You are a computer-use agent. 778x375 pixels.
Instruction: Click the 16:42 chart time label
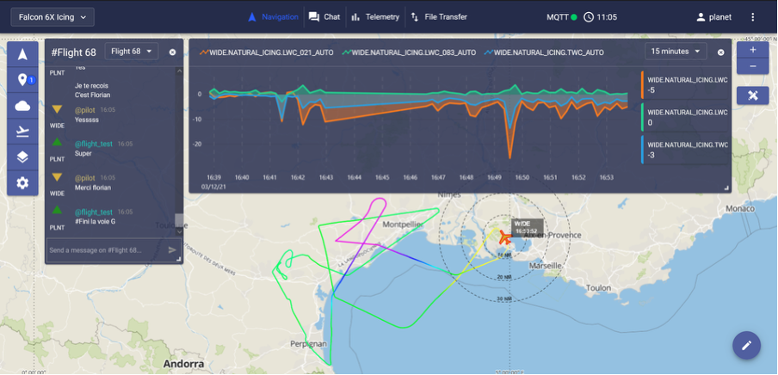(x=297, y=177)
